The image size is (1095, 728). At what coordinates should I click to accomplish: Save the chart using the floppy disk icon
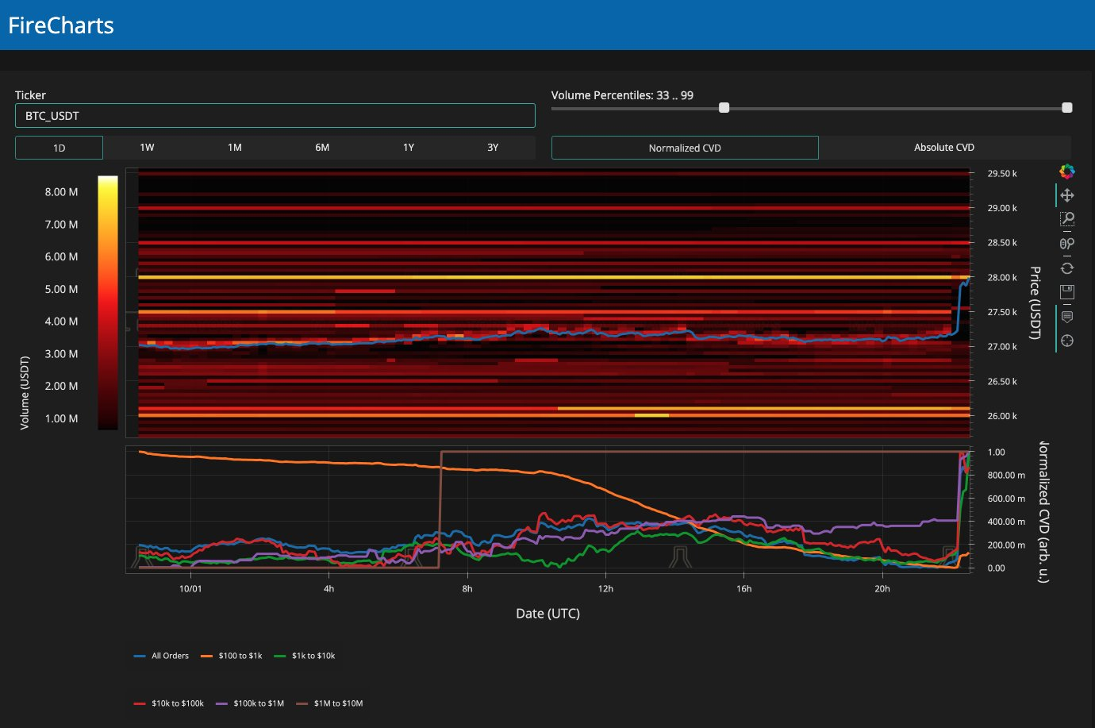pyautogui.click(x=1067, y=292)
